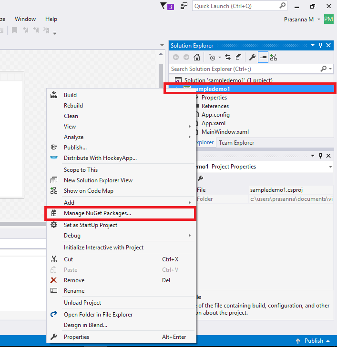Click Open Folder in File Explorer
The width and height of the screenshot is (337, 347).
click(x=121, y=315)
